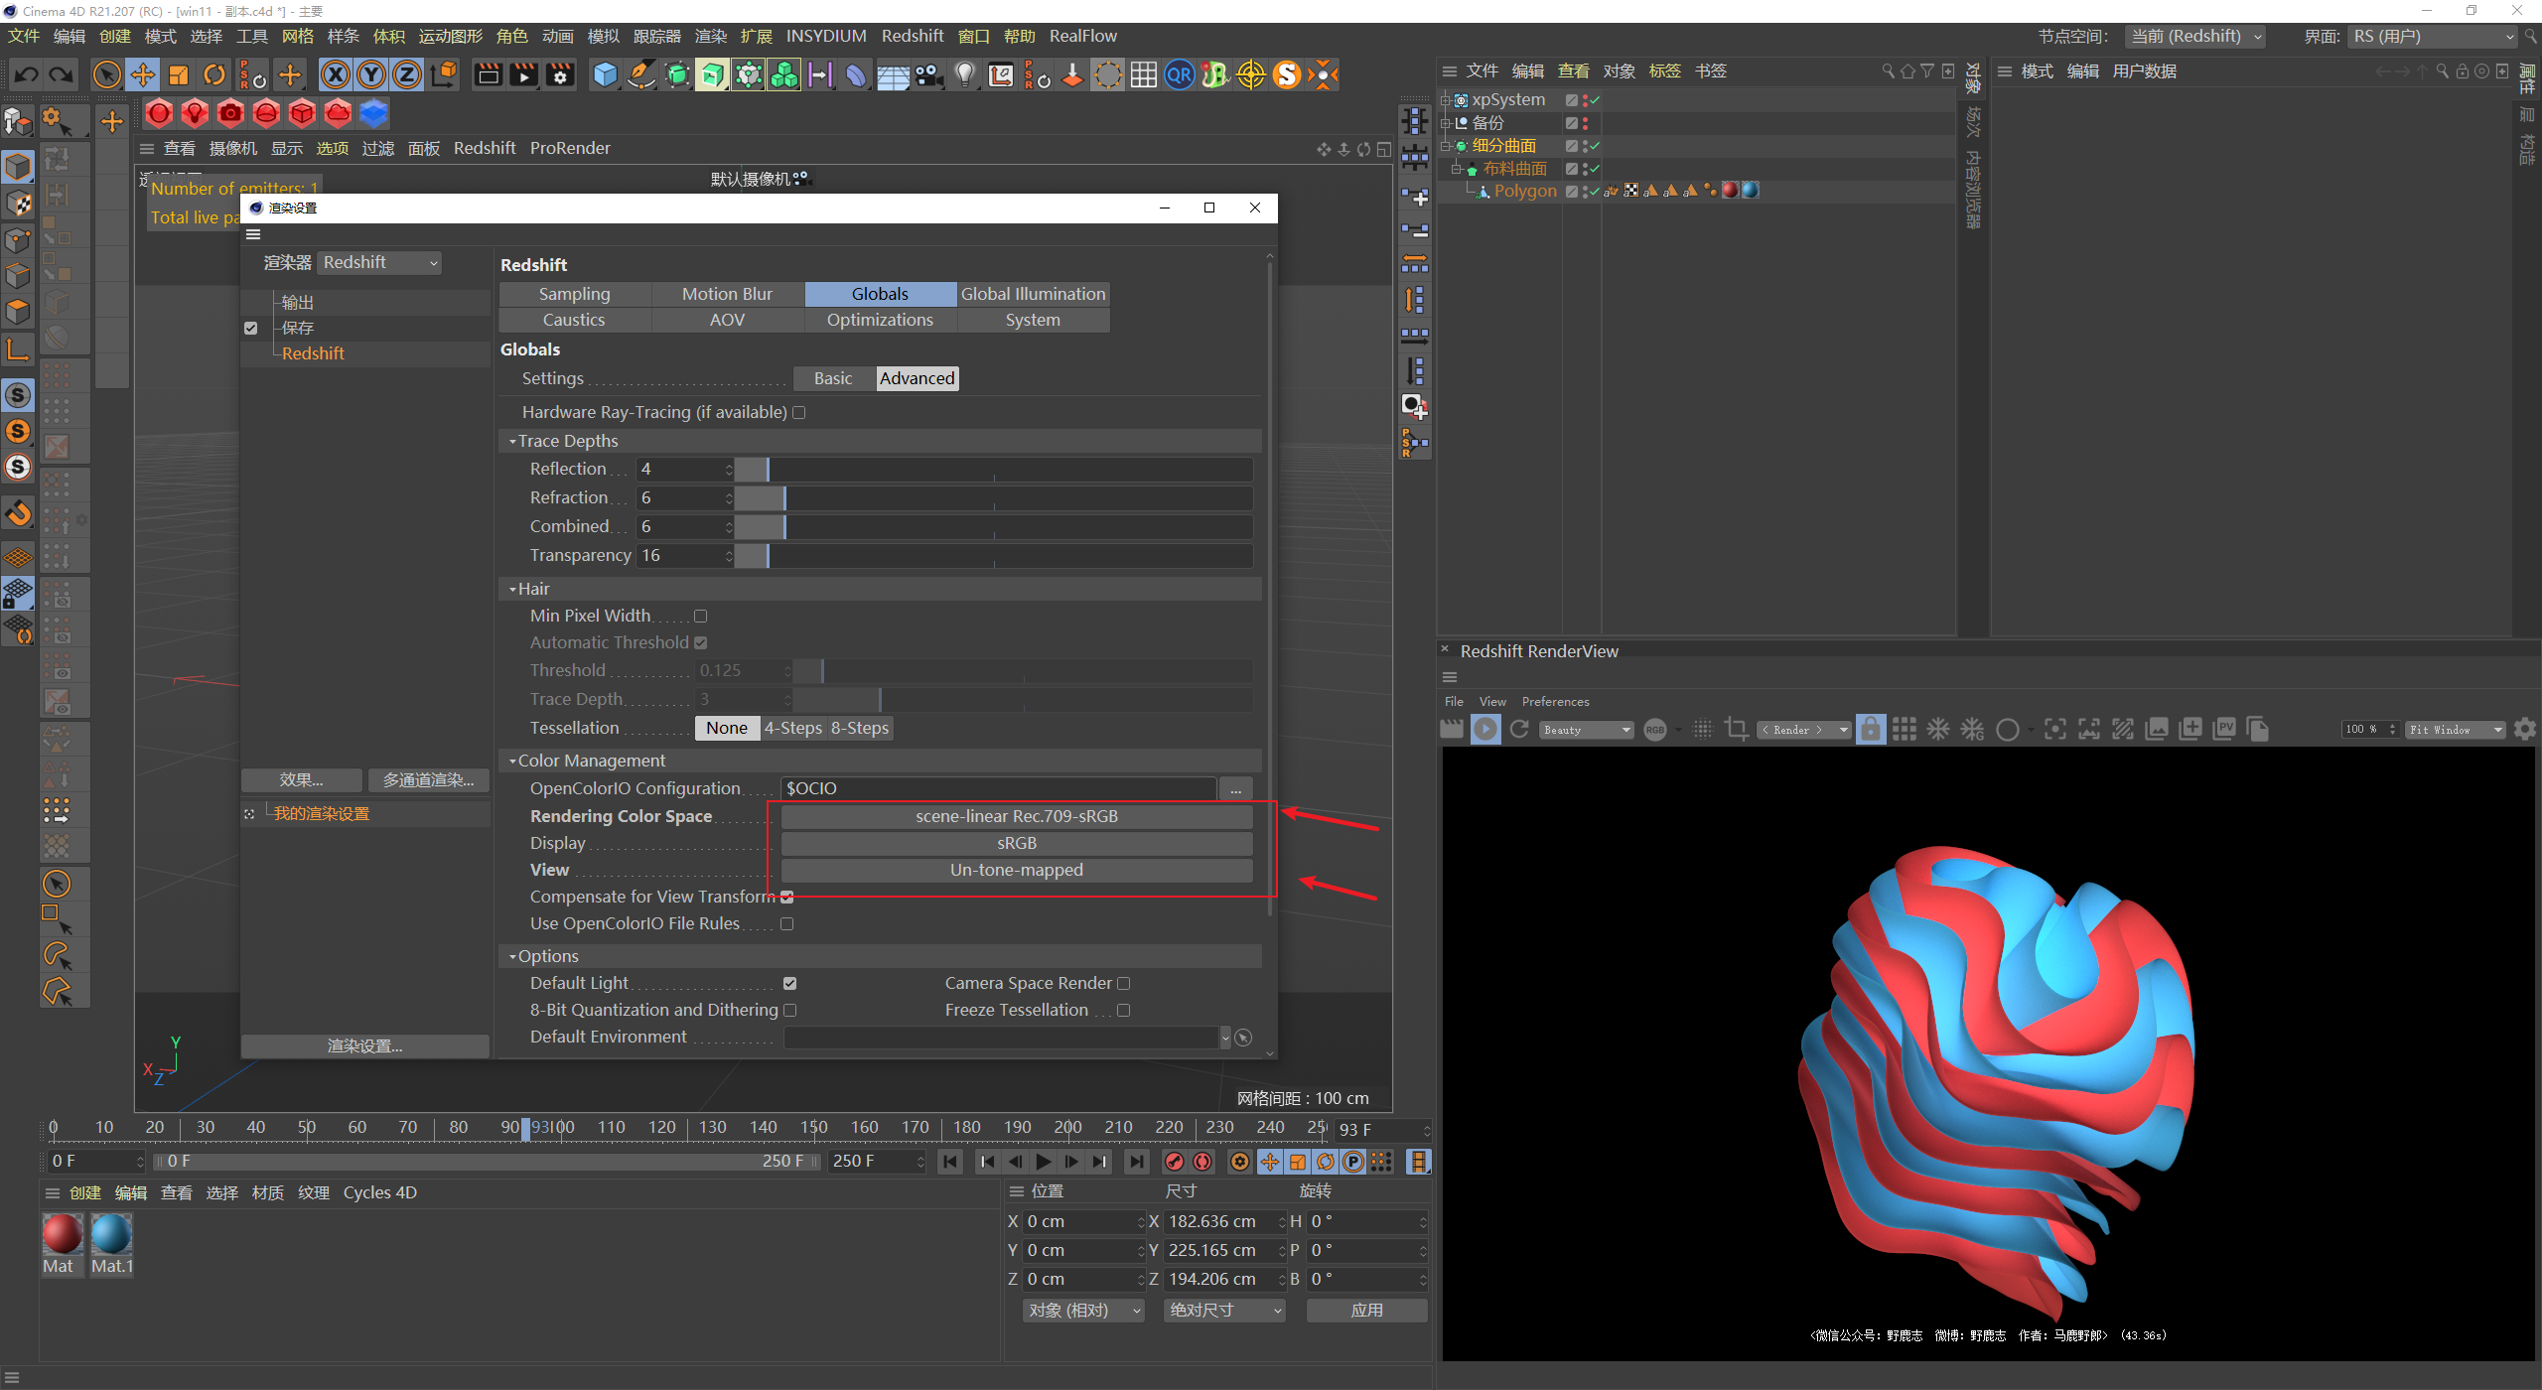Enable Use OpenColorIO File Rules checkbox

(786, 924)
